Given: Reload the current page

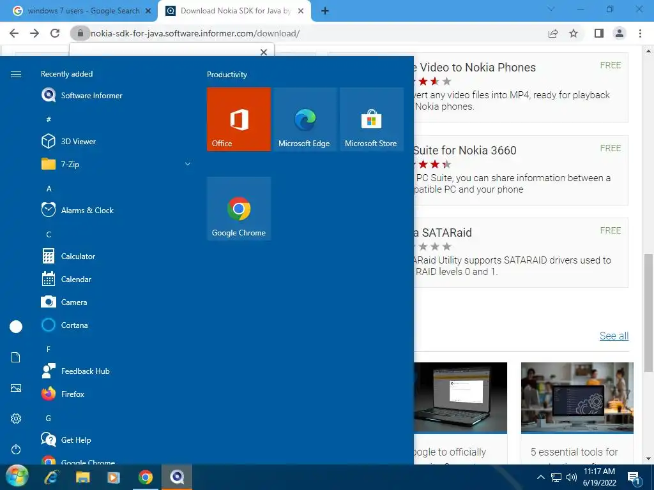Looking at the screenshot, I should coord(55,33).
